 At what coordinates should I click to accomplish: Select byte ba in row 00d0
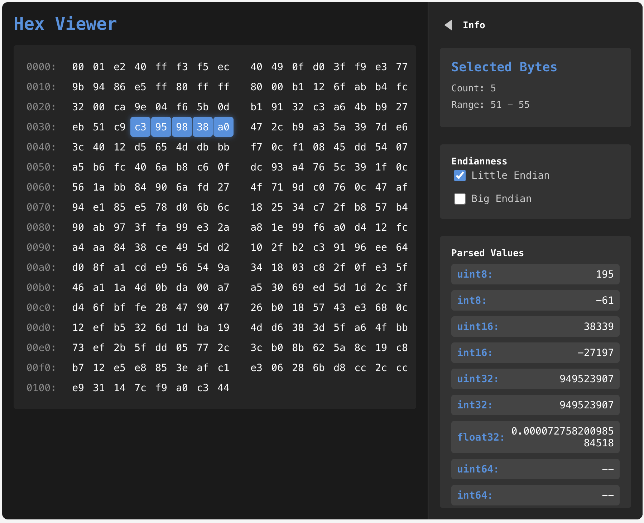pos(203,327)
